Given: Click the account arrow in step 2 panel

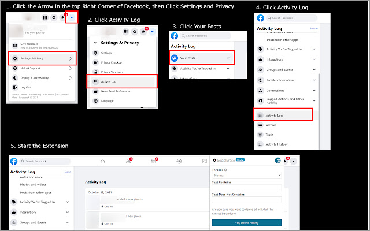Looking at the screenshot, I should (152, 32).
